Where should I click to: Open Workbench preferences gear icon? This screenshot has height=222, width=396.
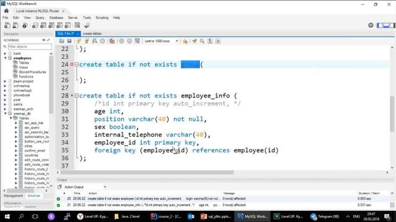[x=371, y=25]
